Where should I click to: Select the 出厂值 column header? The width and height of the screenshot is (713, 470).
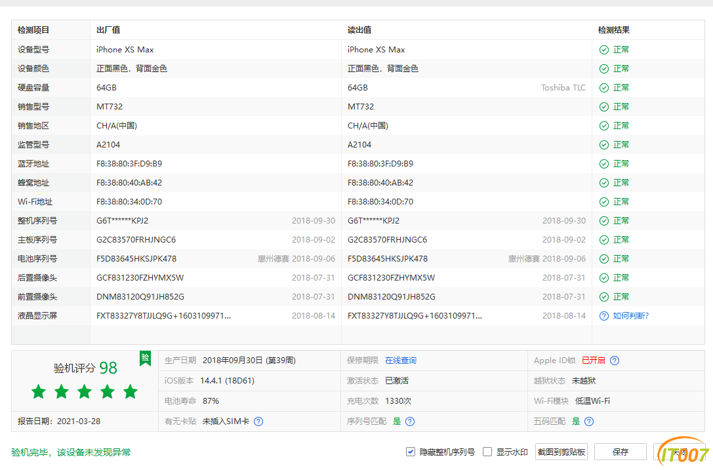point(108,30)
